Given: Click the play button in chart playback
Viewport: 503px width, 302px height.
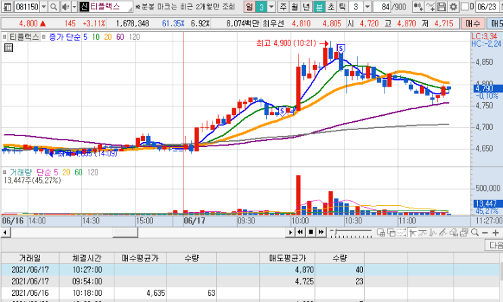Looking at the screenshot, I should click(290, 232).
